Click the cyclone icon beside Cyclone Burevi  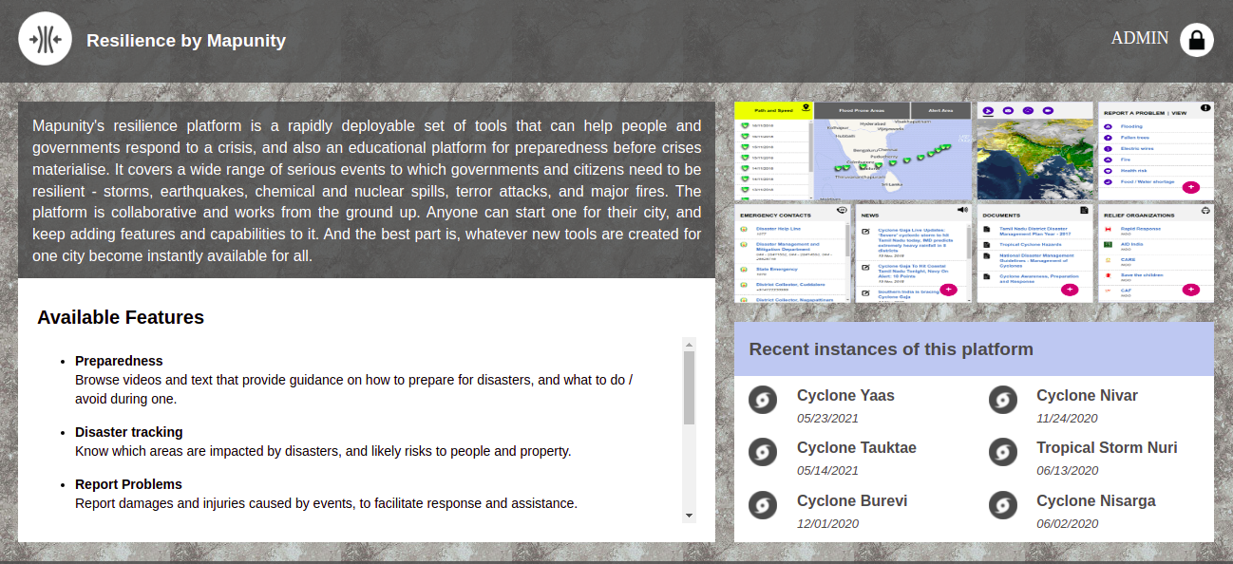[763, 505]
